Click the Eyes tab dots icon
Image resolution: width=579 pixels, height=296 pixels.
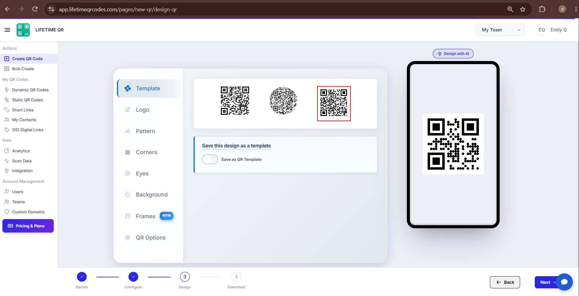point(128,173)
